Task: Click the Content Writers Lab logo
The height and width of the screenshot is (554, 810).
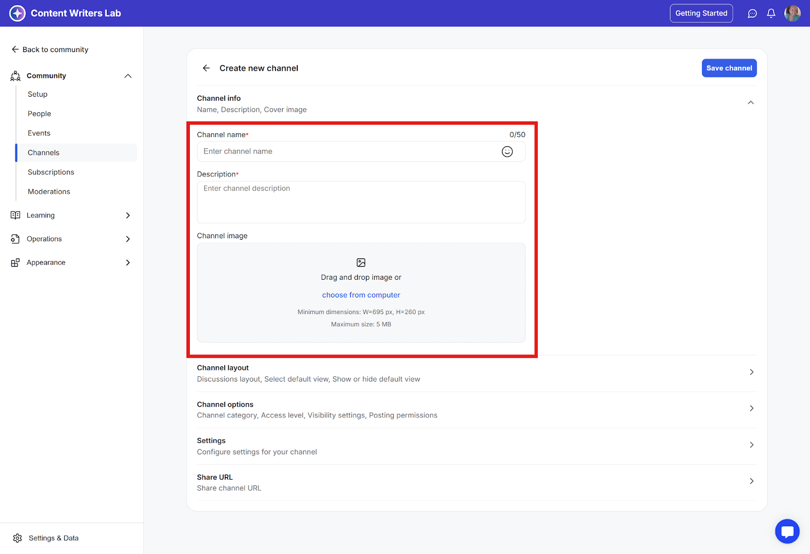Action: (x=17, y=14)
